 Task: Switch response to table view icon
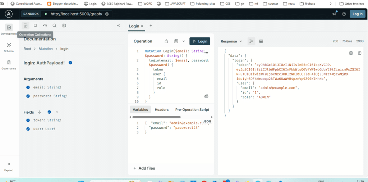[x=261, y=41]
